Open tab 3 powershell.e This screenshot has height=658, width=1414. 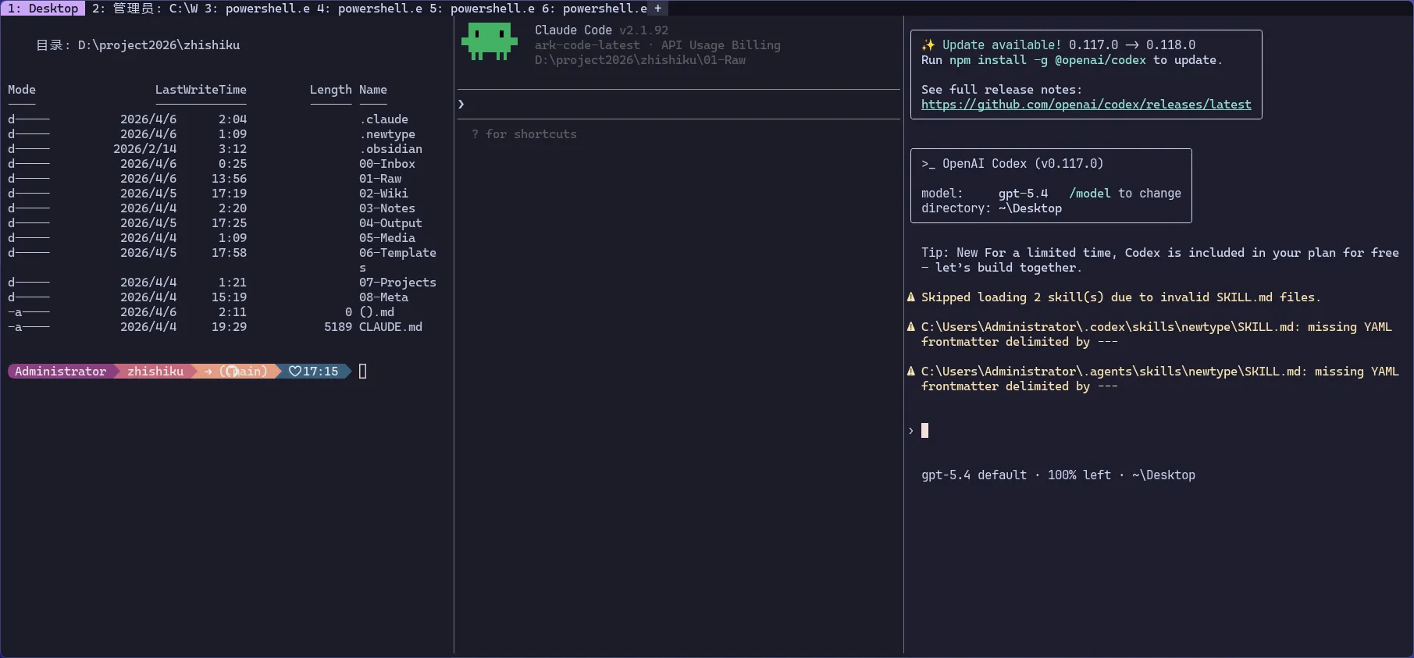(x=257, y=9)
